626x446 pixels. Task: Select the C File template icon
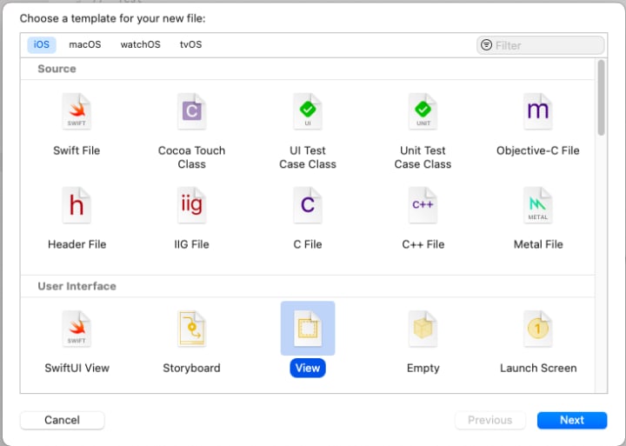coord(308,205)
